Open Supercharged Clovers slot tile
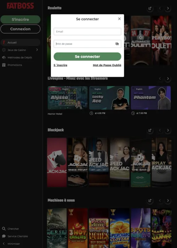 120,228
